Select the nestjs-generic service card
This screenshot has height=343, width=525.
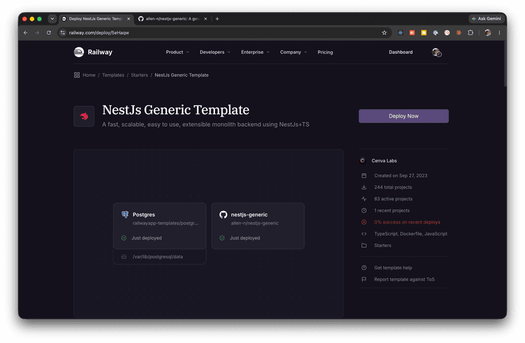point(258,226)
